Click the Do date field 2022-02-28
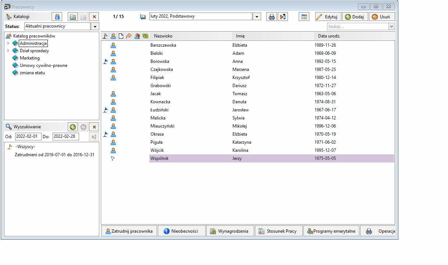Image resolution: width=448 pixels, height=265 pixels. pyautogui.click(x=66, y=136)
